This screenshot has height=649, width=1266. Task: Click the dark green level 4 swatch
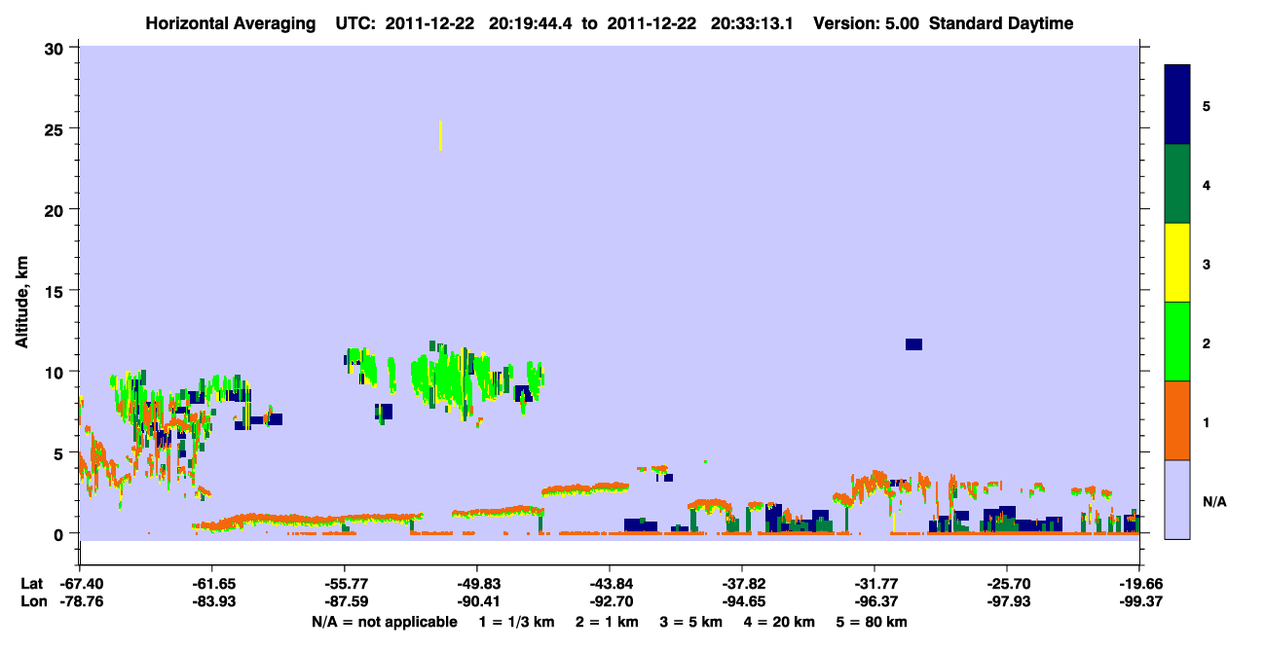pos(1177,184)
